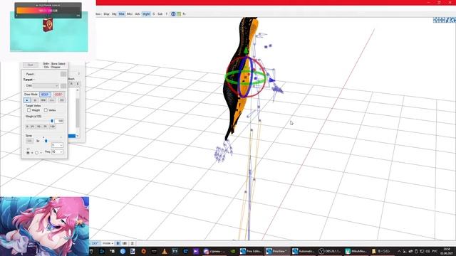Viewport: 456px width, 256px height.
Task: Click the view tool icons at top-right corner
Action: pyautogui.click(x=445, y=20)
